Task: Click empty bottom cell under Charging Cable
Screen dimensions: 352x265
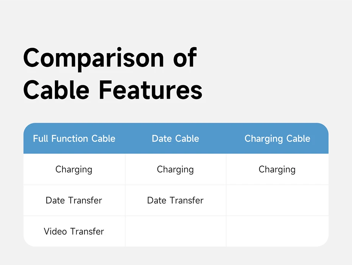Action: 277,231
